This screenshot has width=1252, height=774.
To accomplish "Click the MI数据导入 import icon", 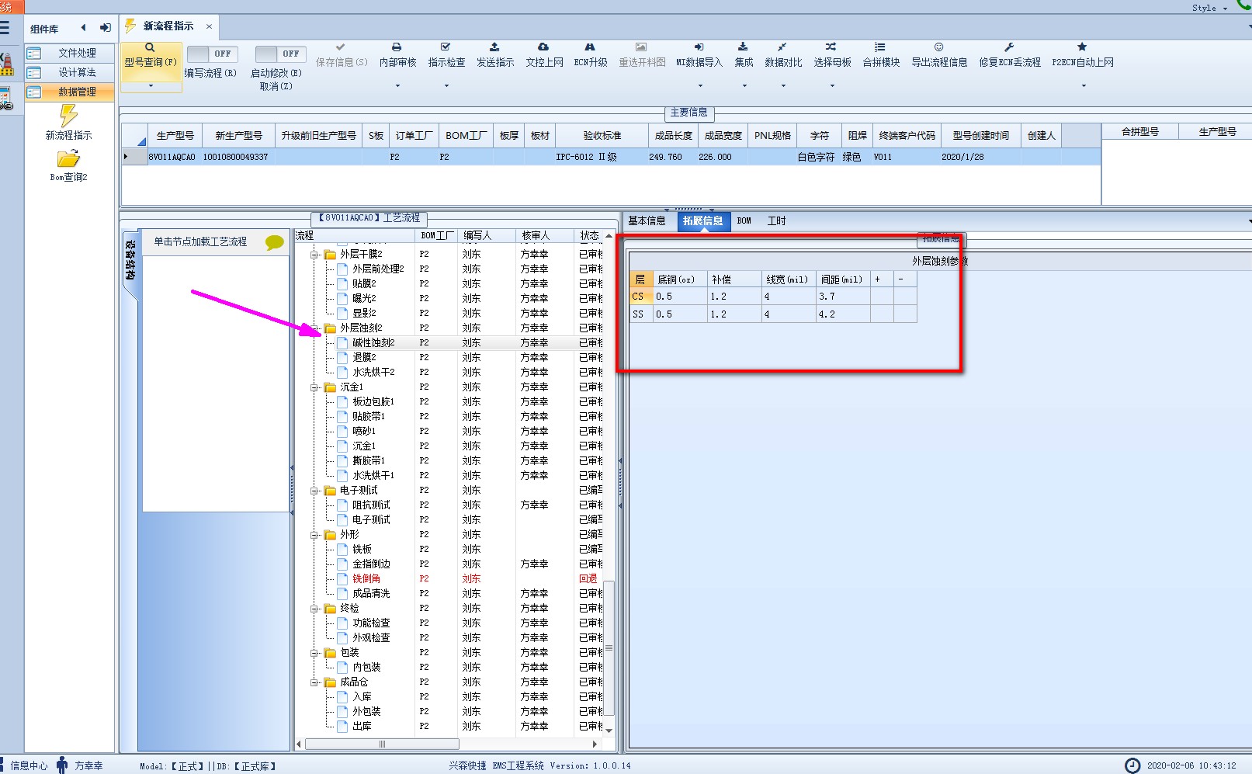I will click(x=699, y=47).
